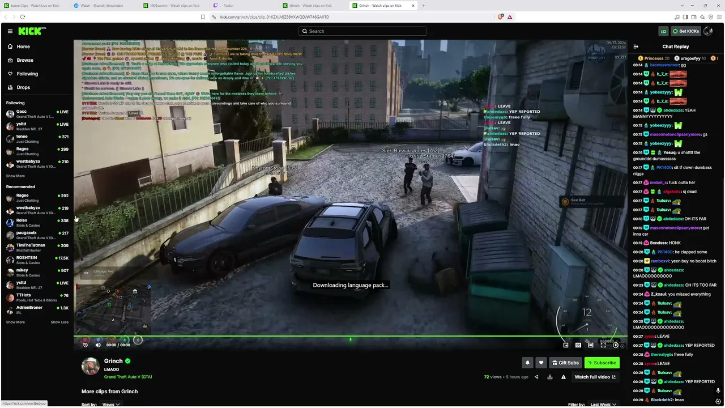Report the clip with warning icon
The width and height of the screenshot is (725, 408).
(x=563, y=377)
